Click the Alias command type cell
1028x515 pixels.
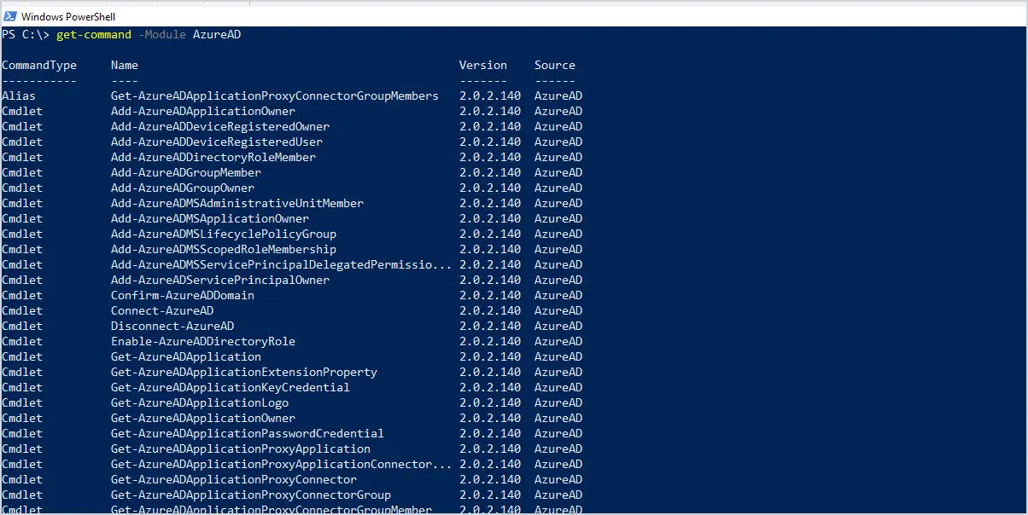point(19,95)
